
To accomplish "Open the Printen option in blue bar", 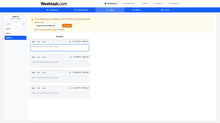I will [x=165, y=10].
